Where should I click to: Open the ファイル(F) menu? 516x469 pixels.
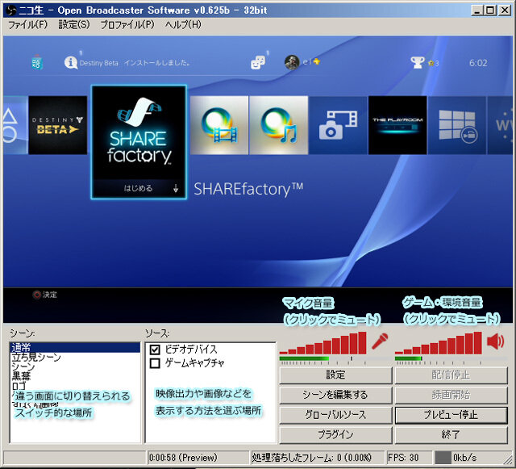pyautogui.click(x=27, y=25)
